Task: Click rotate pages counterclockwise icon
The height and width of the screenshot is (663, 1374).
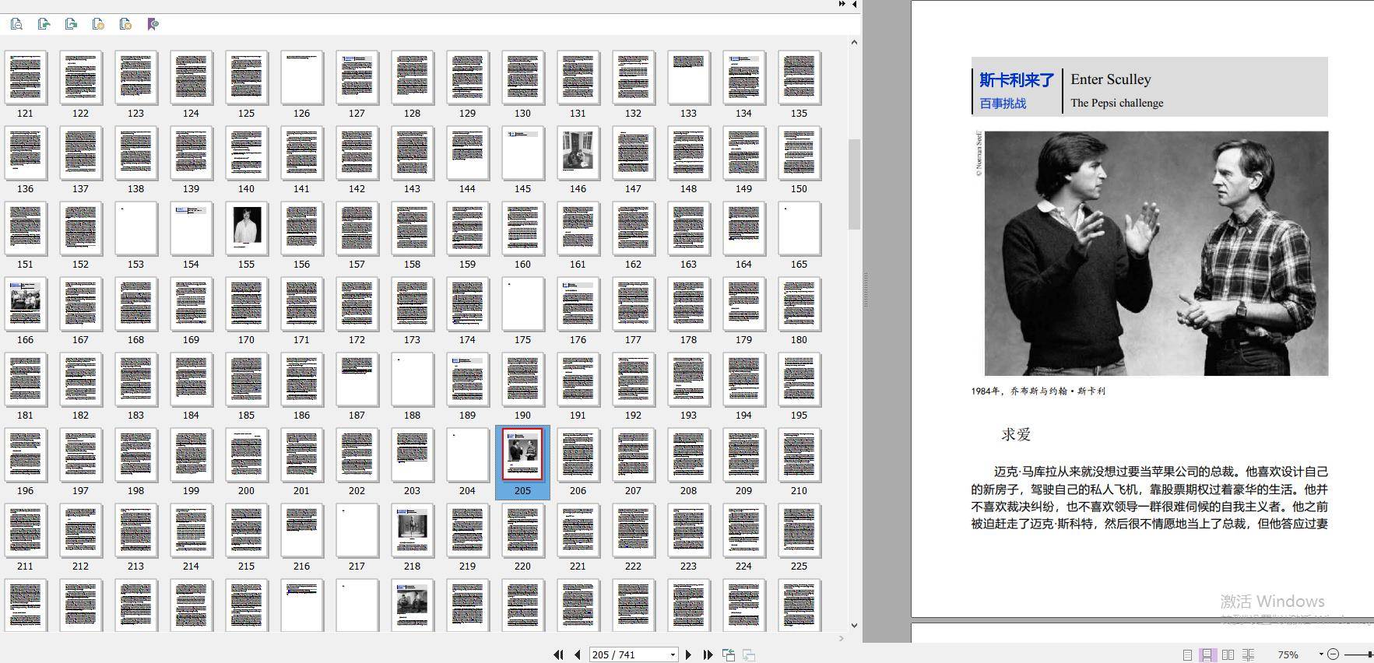Action: (44, 24)
